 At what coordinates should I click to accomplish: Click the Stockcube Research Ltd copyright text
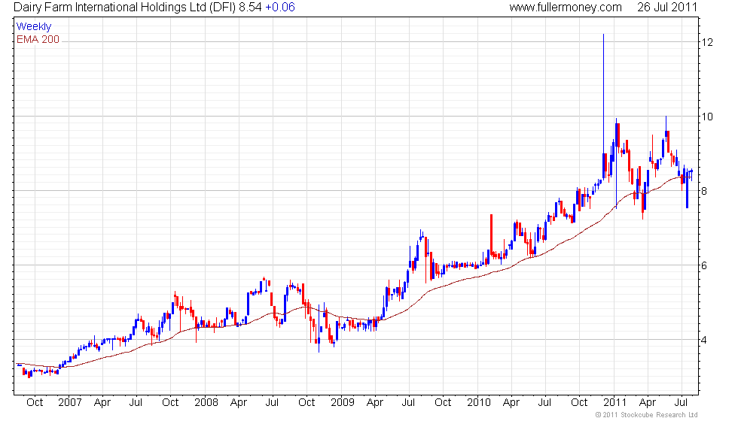click(646, 415)
